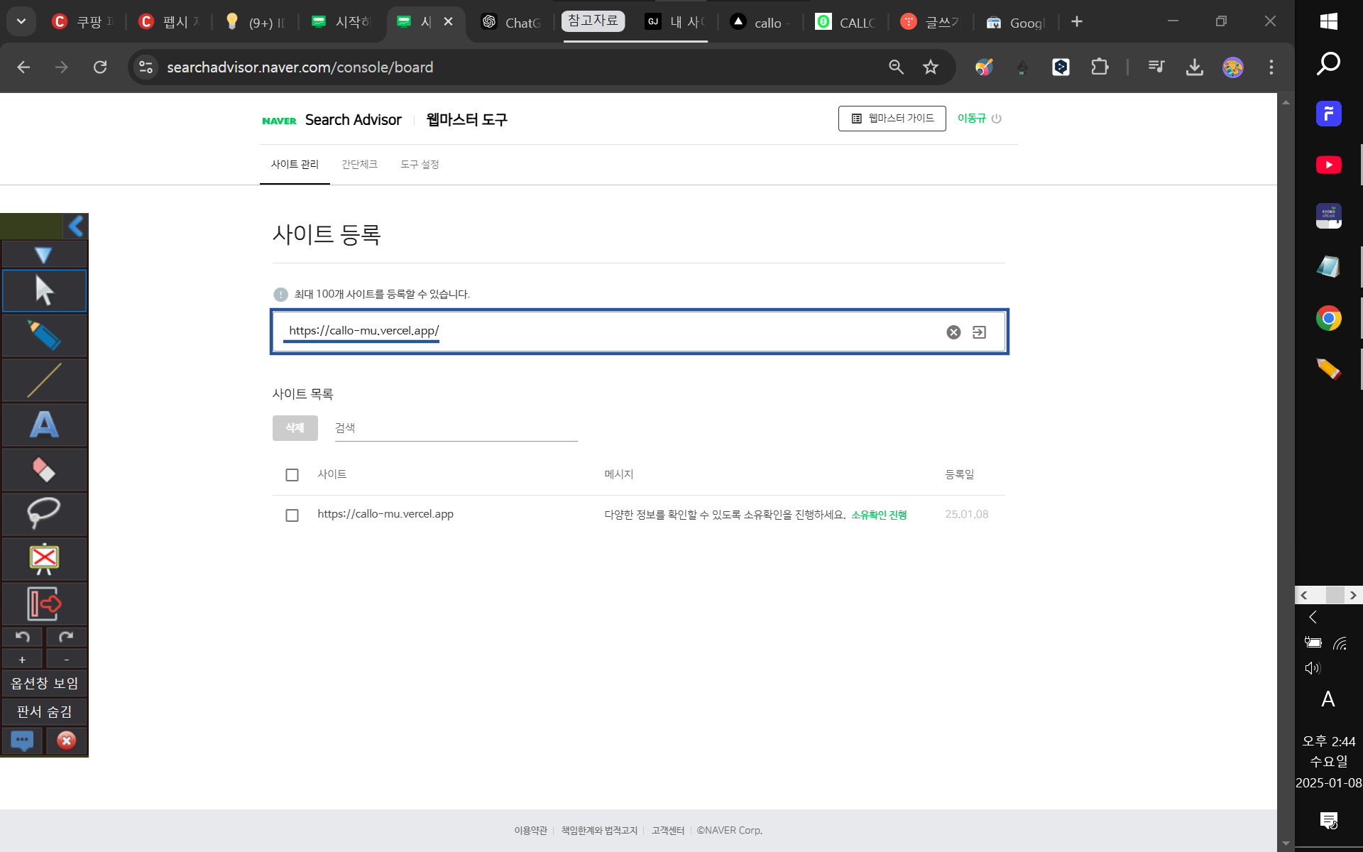The height and width of the screenshot is (852, 1363).
Task: Select the lasso selection tool
Action: click(44, 513)
